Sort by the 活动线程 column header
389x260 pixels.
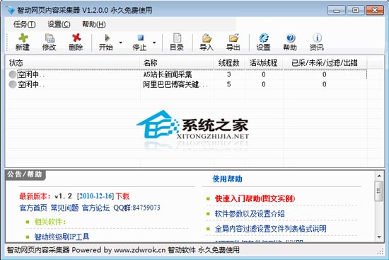[264, 62]
